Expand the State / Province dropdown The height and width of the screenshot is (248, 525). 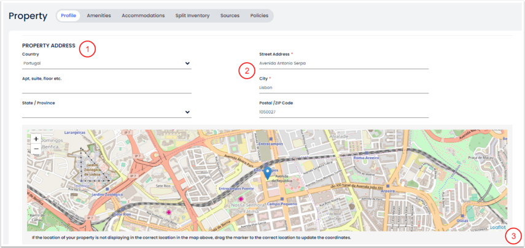(187, 112)
